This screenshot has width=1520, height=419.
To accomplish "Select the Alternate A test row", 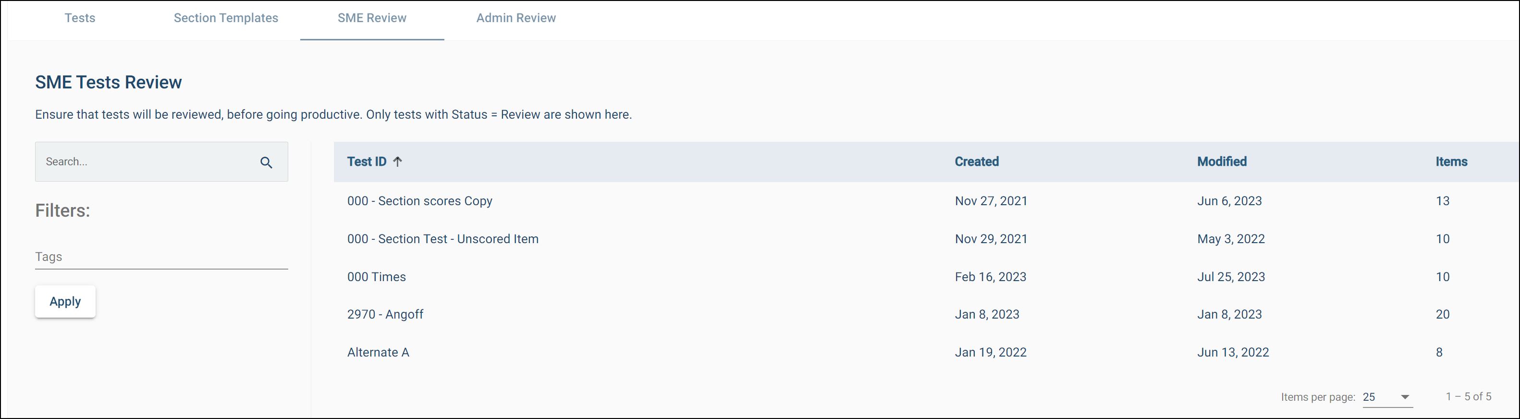I will pos(378,352).
